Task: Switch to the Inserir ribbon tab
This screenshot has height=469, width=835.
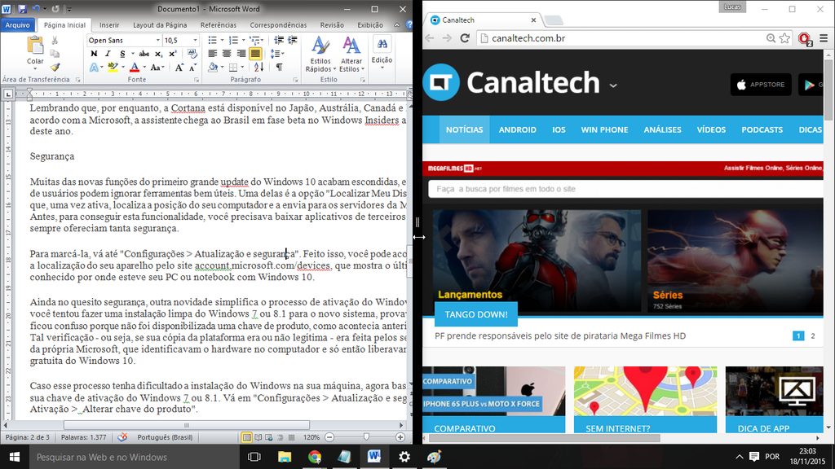Action: pyautogui.click(x=109, y=25)
